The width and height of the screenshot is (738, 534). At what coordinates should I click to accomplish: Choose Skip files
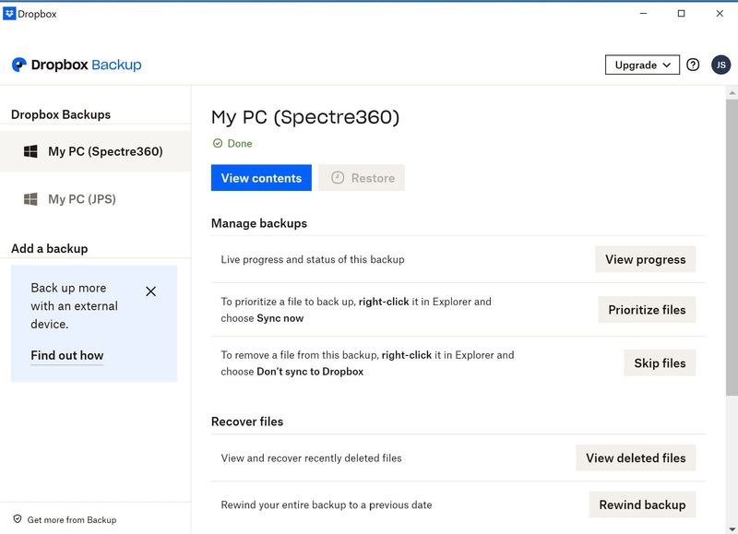(x=660, y=363)
